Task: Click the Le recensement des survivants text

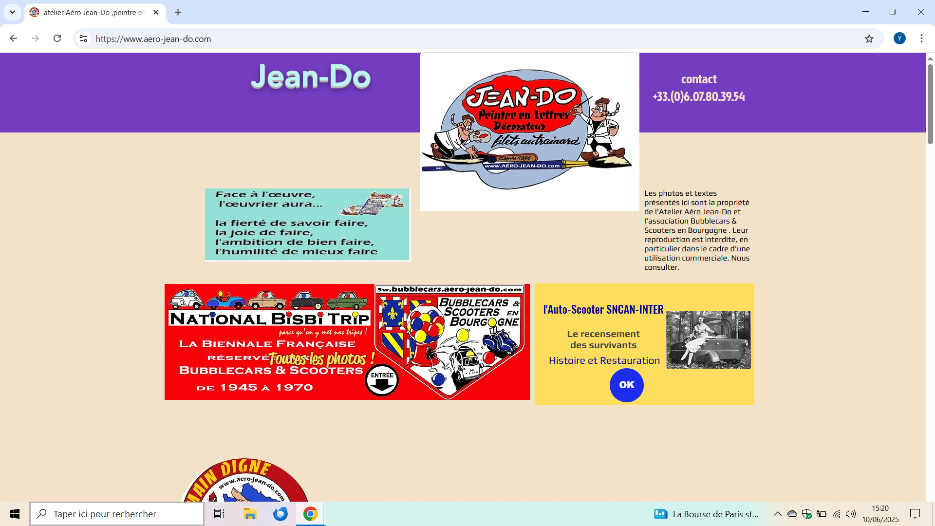Action: 603,339
